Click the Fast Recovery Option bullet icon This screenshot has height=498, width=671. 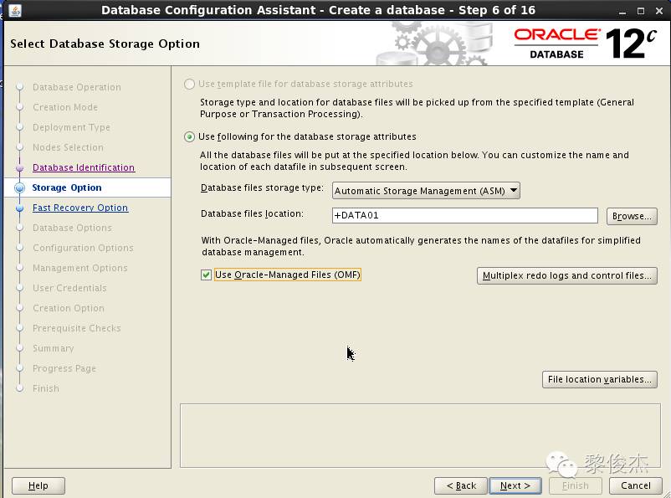click(x=19, y=208)
